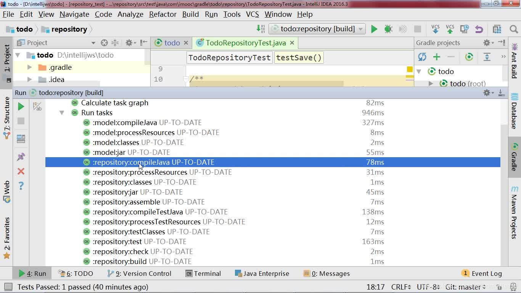Click the yellow inspection indicator in editor

410,69
